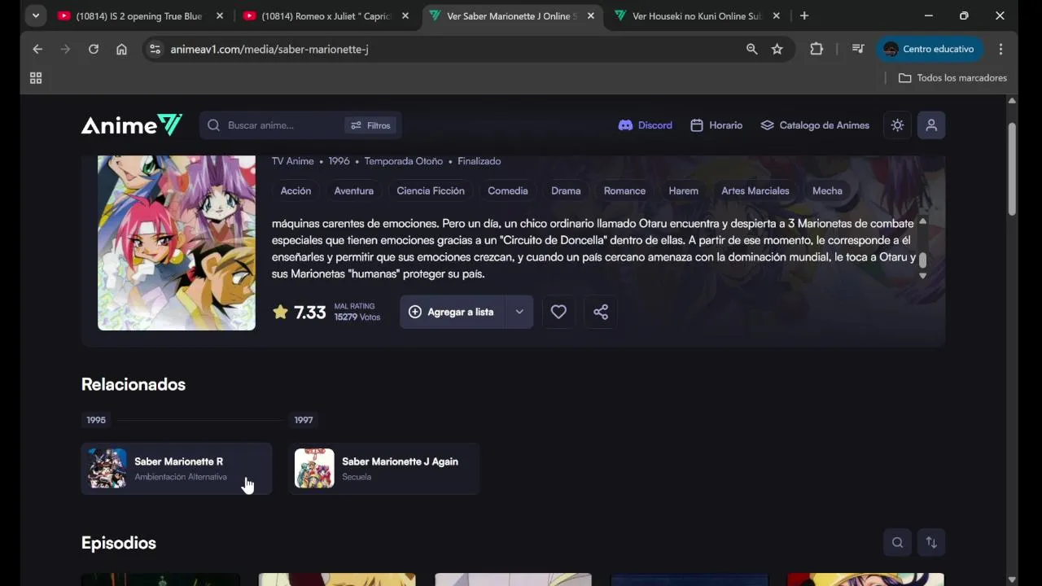Select the Ciencia Ficción genre tag
The width and height of the screenshot is (1042, 586).
pyautogui.click(x=431, y=190)
